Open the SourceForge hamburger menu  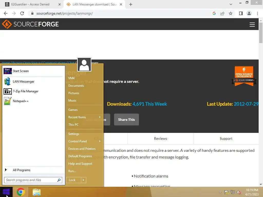252,25
